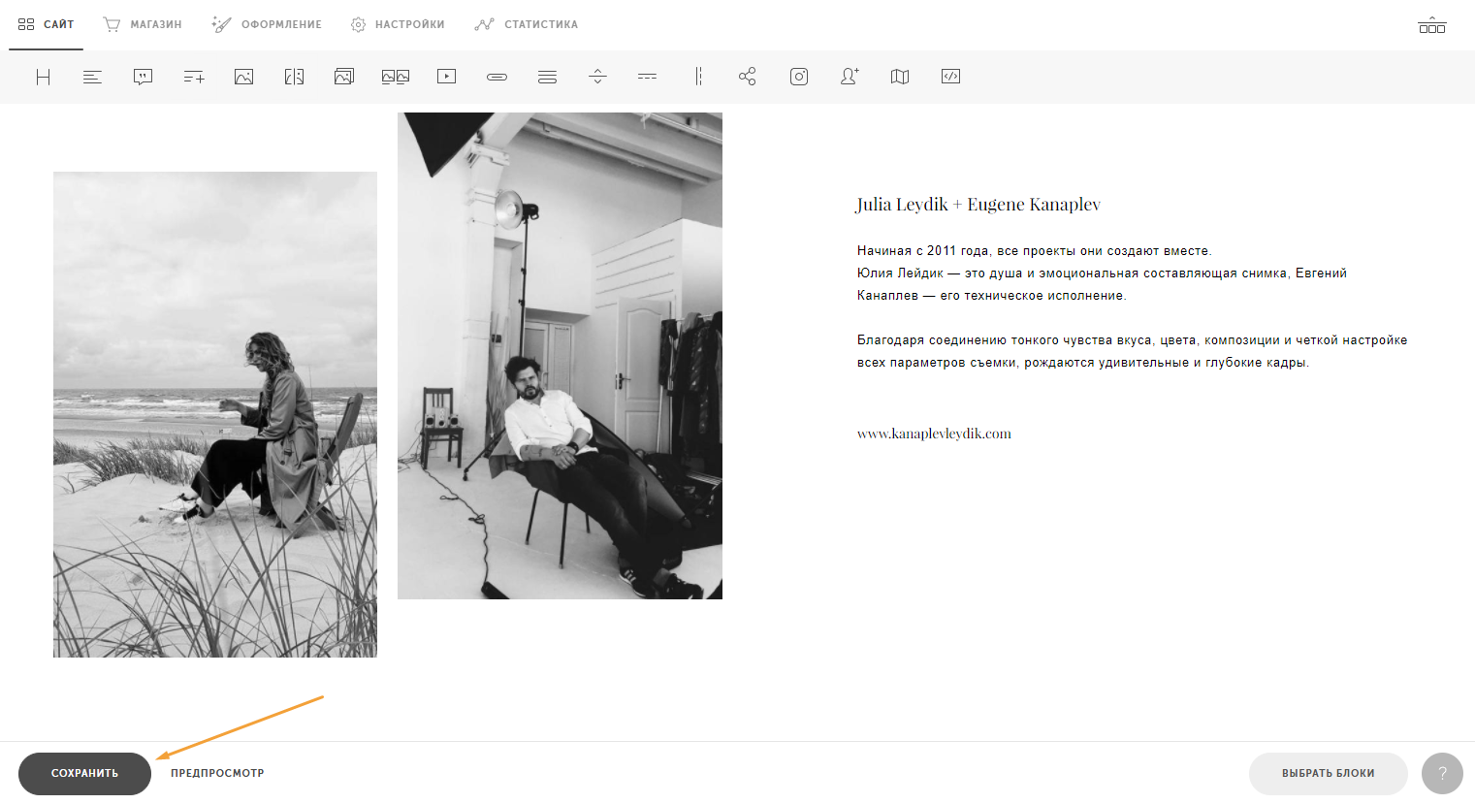Add a quote block
Image resolution: width=1475 pixels, height=804 pixels.
(x=143, y=77)
